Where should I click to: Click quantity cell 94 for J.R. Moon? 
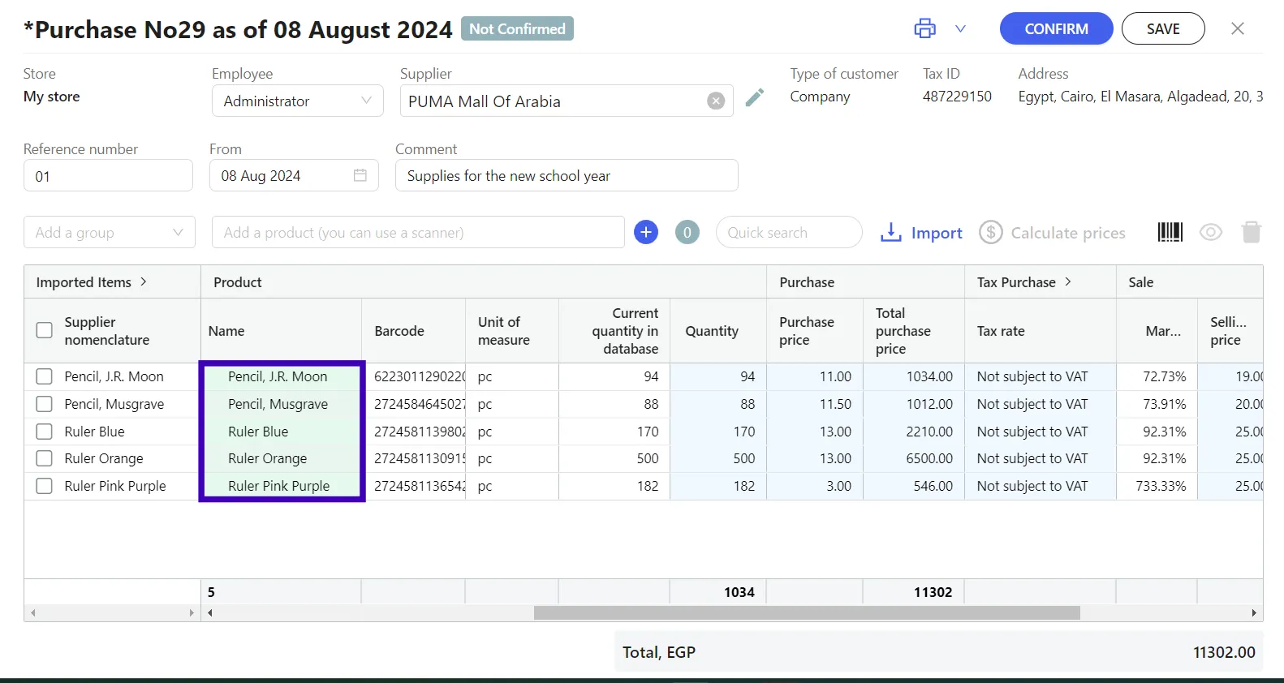(718, 376)
